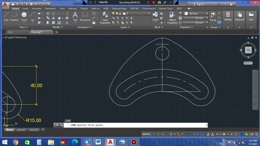Select the Offset tool in Modify
260x146 pixels.
pyautogui.click(x=67, y=23)
